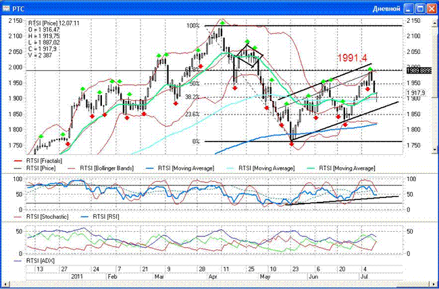Select the blue RTSI [Moving Average] legend entry

[x=186, y=168]
